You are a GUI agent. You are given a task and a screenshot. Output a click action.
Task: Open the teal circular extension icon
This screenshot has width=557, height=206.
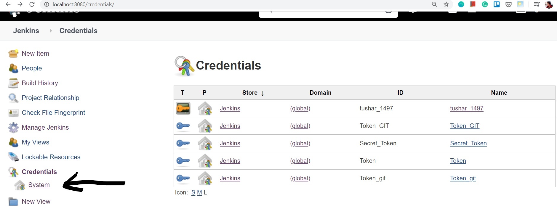461,4
